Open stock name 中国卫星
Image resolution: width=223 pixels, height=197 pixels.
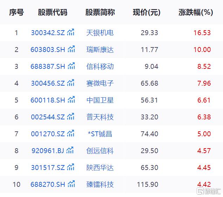tap(100, 100)
